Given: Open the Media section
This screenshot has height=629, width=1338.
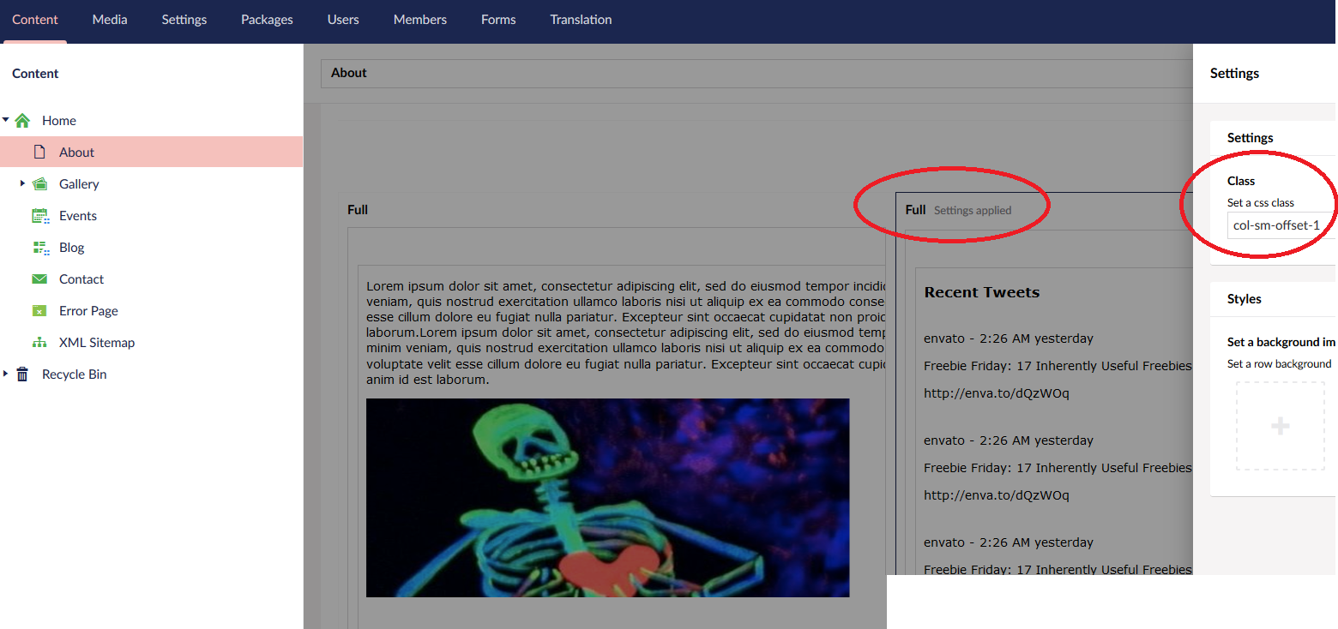Looking at the screenshot, I should [x=110, y=20].
